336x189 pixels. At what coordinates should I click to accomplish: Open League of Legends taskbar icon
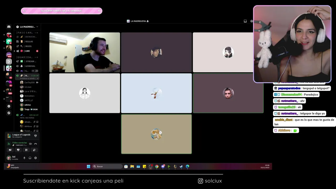175,166
